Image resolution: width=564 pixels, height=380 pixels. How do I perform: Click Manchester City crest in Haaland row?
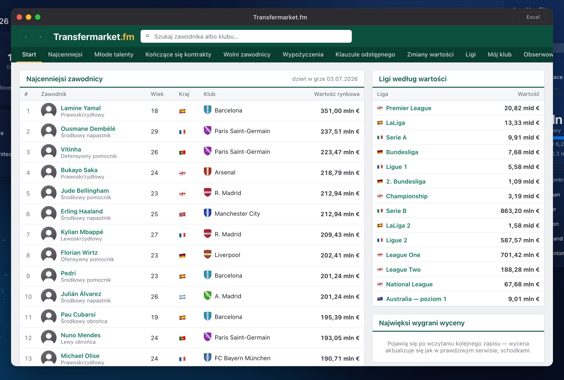click(208, 213)
